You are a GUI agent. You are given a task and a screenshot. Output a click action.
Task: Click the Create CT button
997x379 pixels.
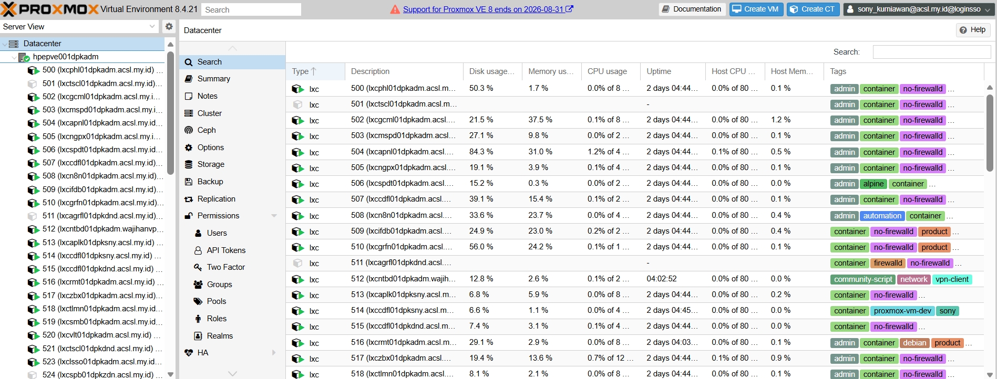coord(813,9)
